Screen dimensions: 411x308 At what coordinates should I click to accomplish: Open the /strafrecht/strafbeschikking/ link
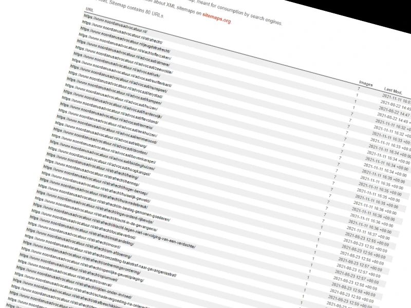(68, 293)
